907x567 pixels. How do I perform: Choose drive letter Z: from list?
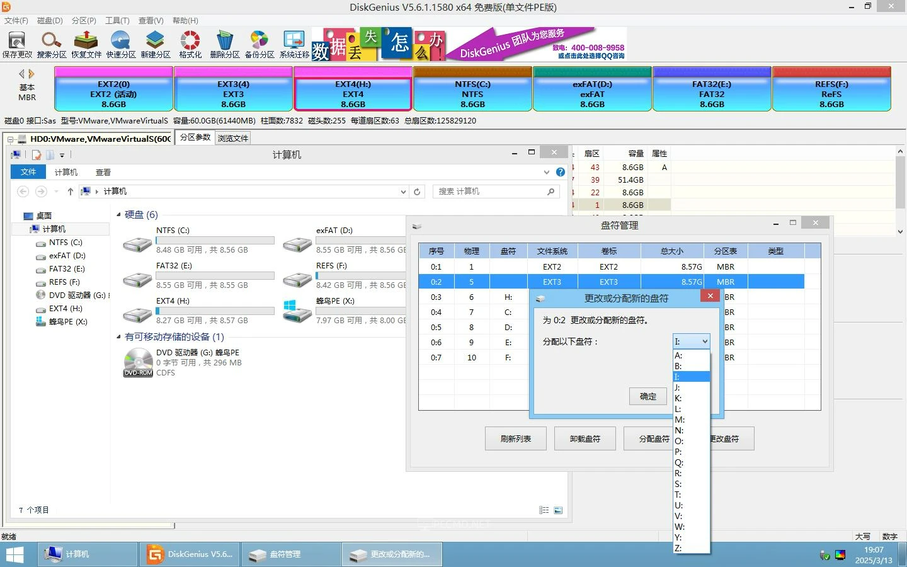692,548
